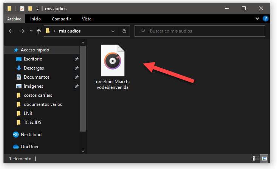This screenshot has height=169, width=277.
Task: Click the sidebar scrollbar down arrow
Action: (83, 151)
